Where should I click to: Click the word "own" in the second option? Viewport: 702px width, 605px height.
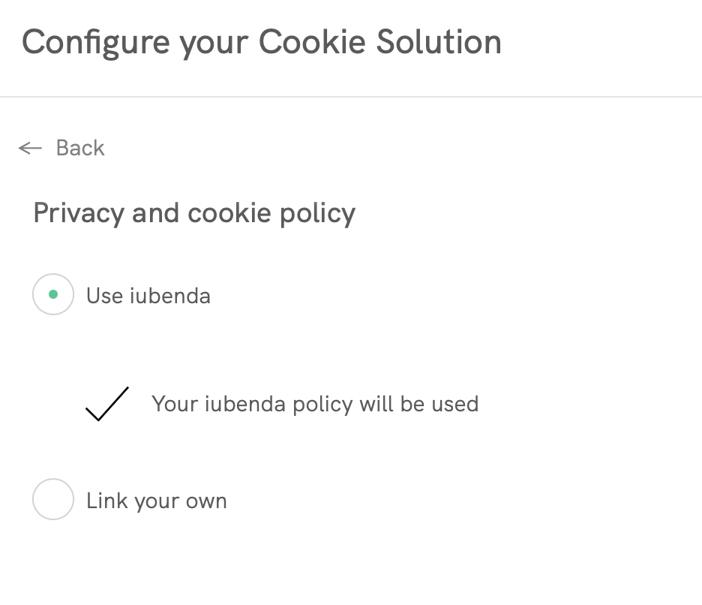[205, 501]
